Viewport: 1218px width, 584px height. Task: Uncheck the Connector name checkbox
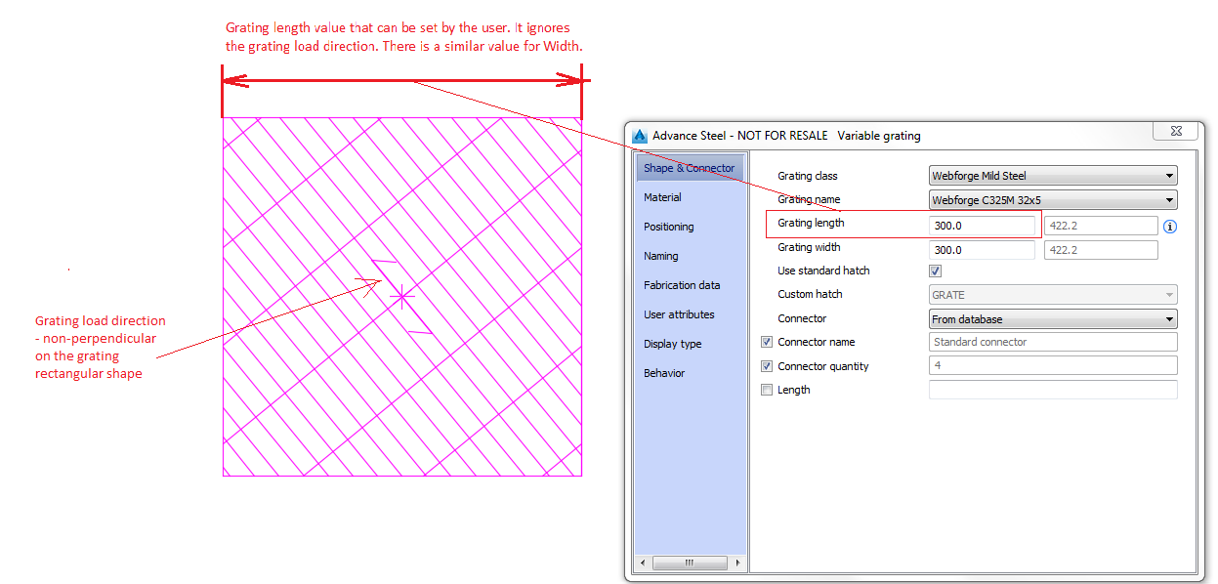tap(767, 342)
